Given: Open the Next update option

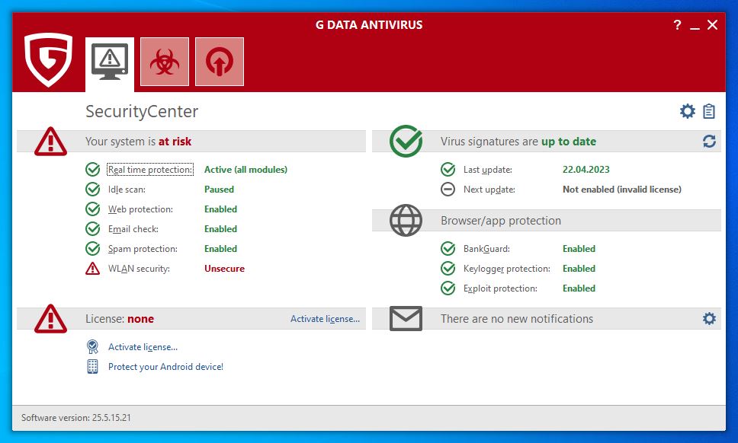Looking at the screenshot, I should click(x=489, y=190).
